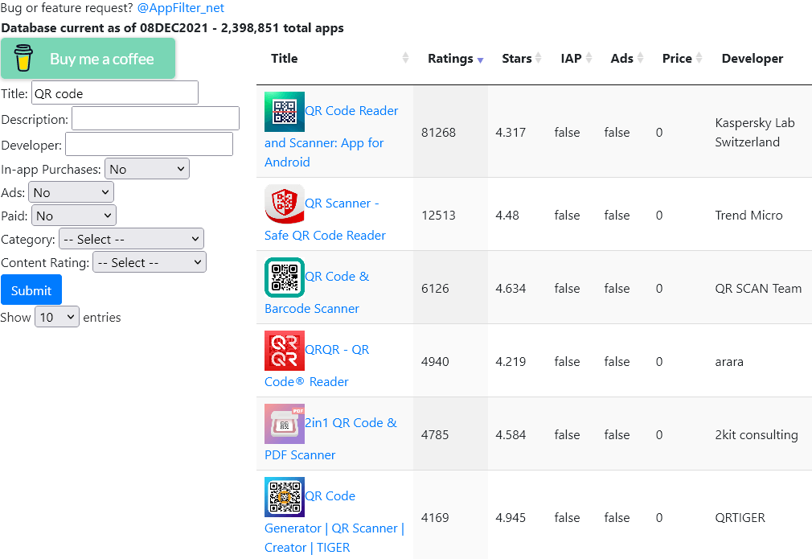Open the QRQR - QR Code Reader link

pyautogui.click(x=337, y=351)
